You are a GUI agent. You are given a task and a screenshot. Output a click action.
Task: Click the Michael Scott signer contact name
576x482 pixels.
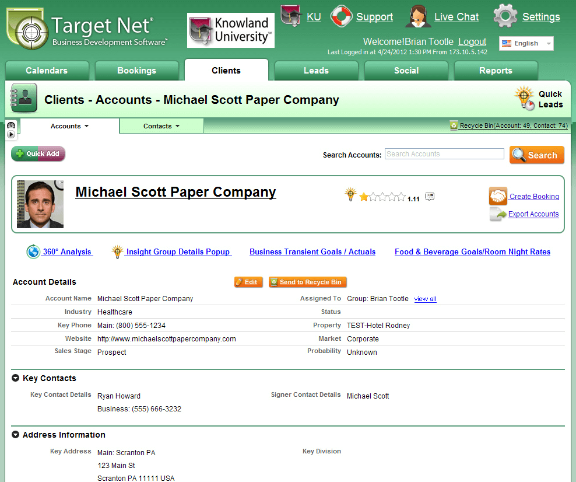[x=368, y=396]
